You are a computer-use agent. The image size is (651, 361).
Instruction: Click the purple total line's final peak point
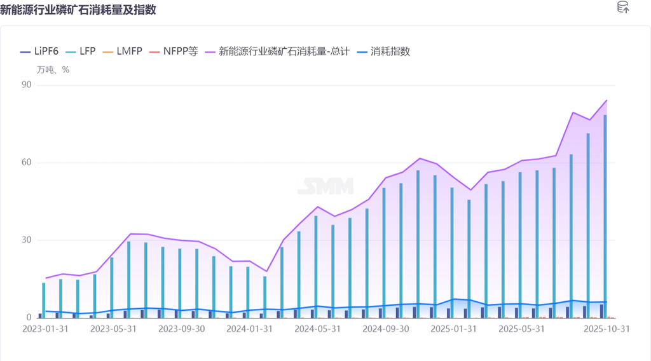(606, 100)
